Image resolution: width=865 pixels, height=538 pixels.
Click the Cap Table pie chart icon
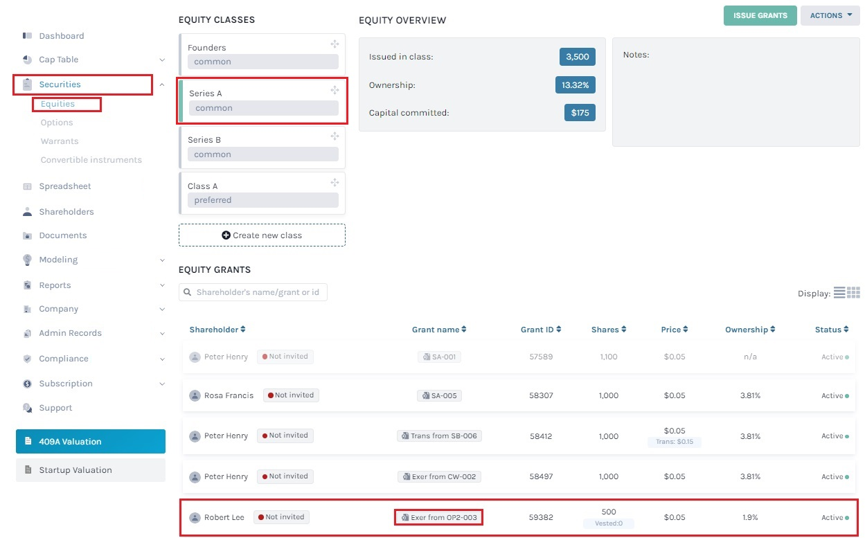coord(27,60)
